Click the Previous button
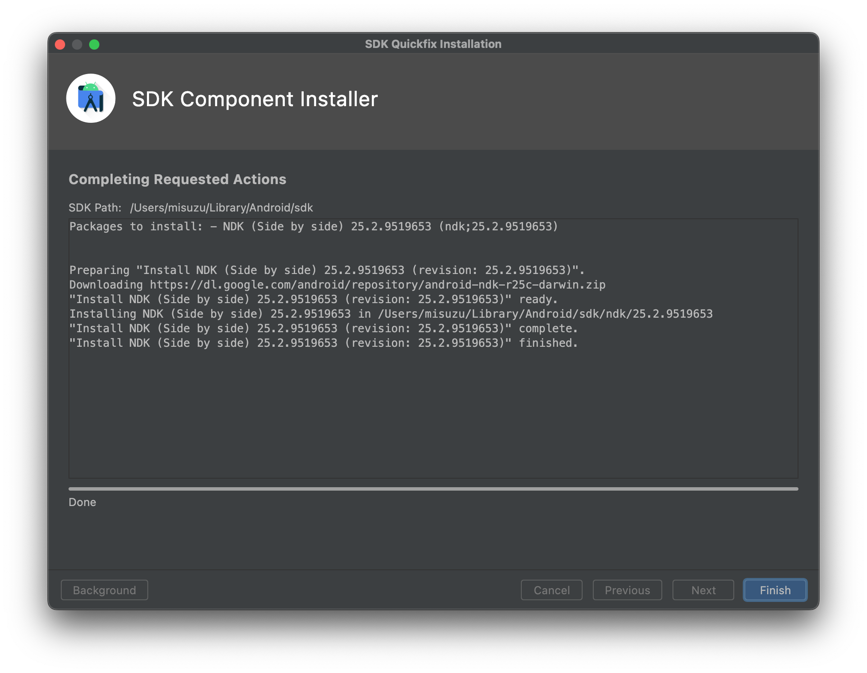Viewport: 867px width, 673px height. click(627, 590)
